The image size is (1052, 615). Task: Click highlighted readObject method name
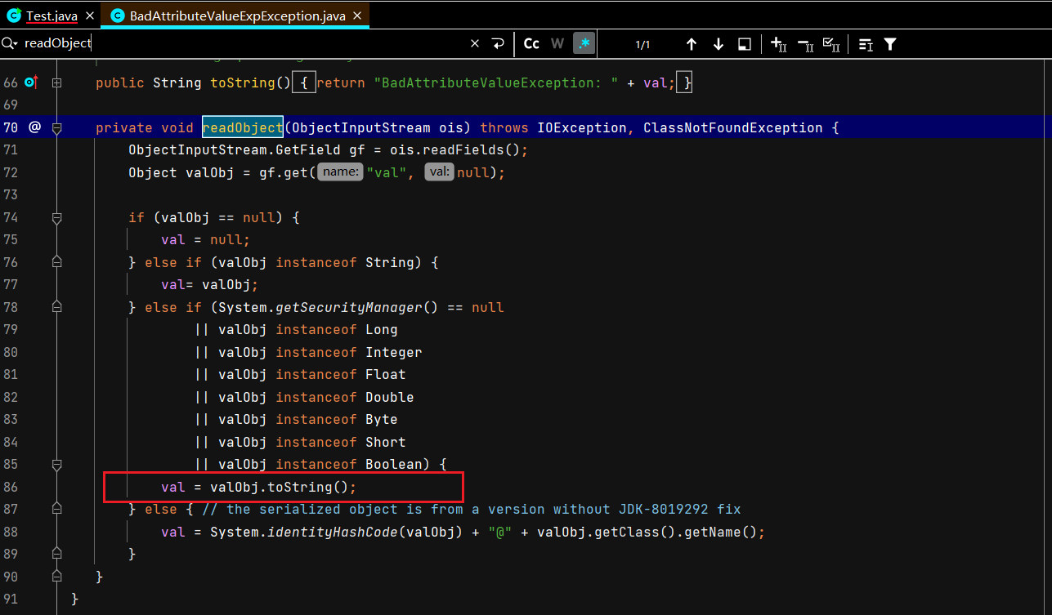pyautogui.click(x=243, y=127)
